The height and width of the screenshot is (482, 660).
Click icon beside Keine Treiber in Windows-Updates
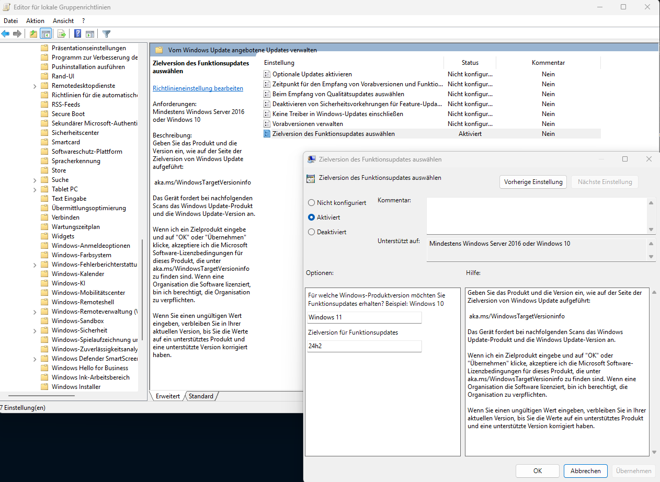(x=267, y=114)
